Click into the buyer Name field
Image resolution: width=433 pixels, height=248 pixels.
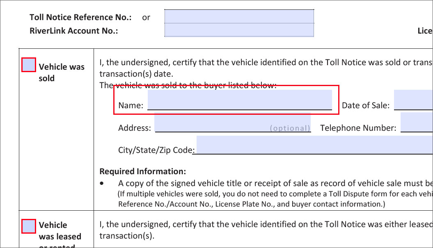tap(240, 100)
